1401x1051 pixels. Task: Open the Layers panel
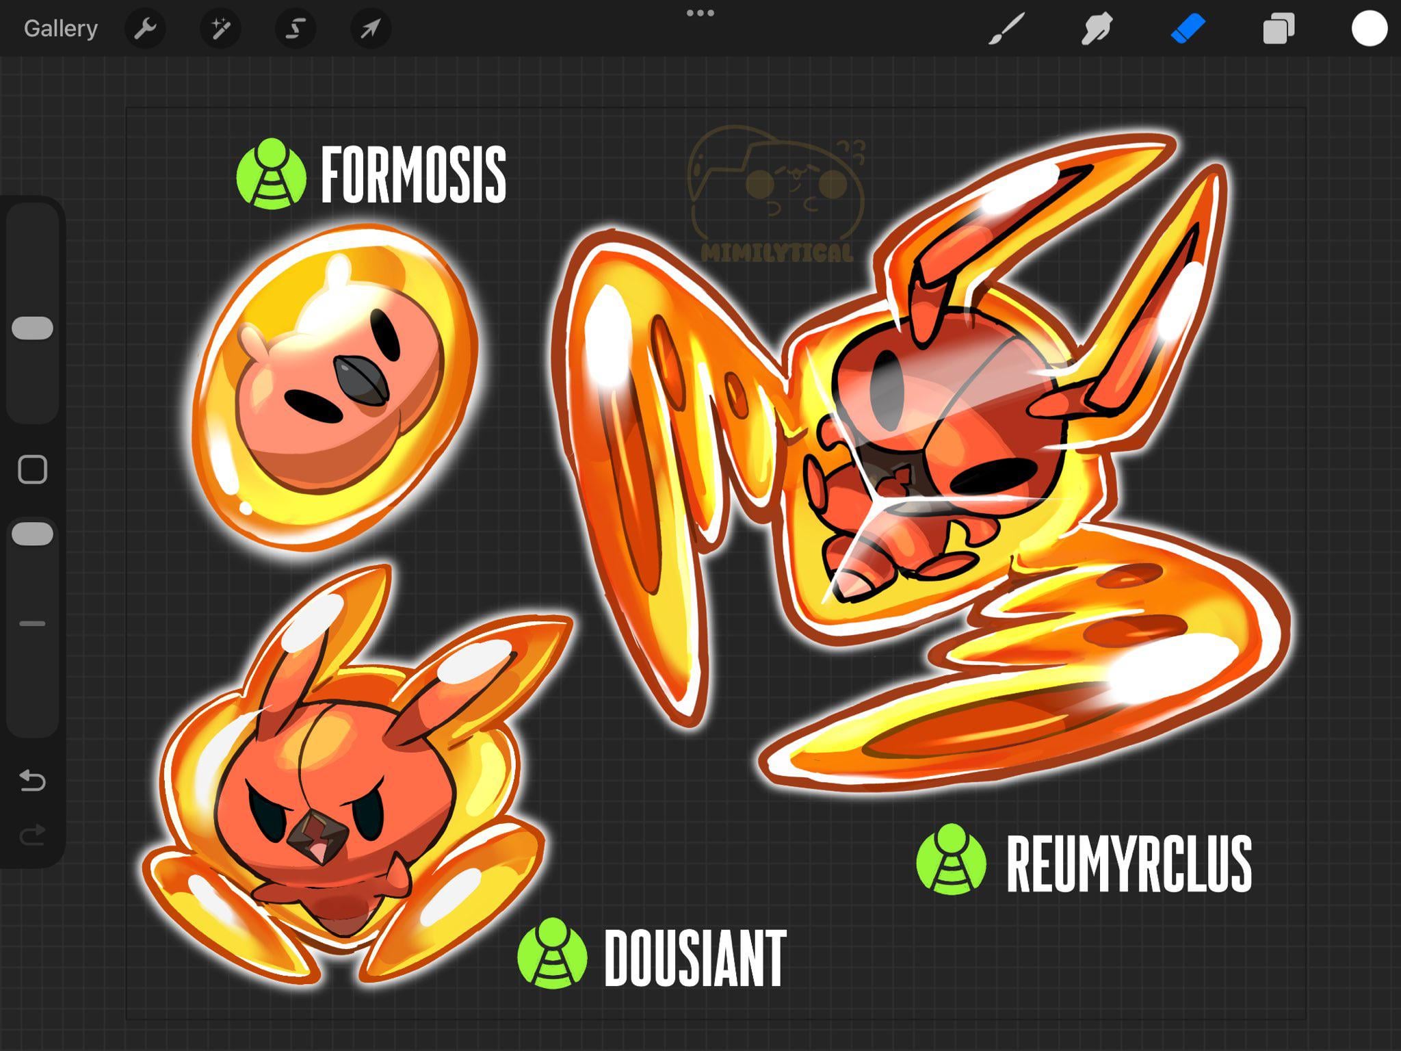1278,29
